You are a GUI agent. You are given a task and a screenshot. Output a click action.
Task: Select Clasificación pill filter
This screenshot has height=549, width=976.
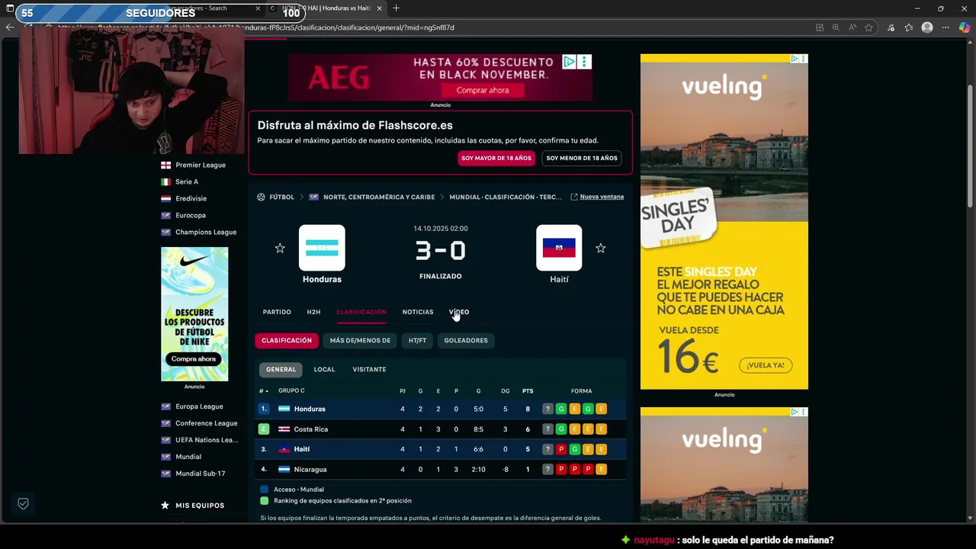(x=287, y=340)
